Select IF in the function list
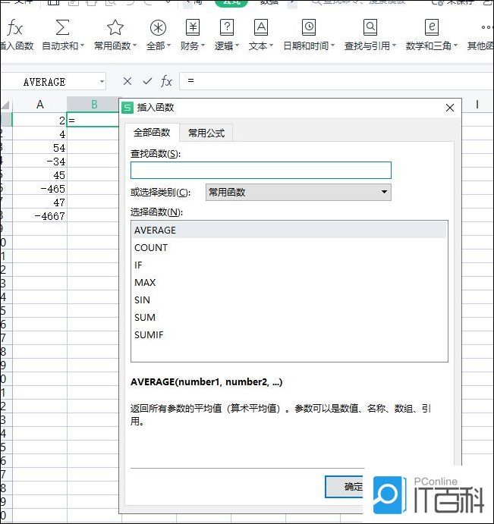The height and width of the screenshot is (524, 494). point(289,265)
